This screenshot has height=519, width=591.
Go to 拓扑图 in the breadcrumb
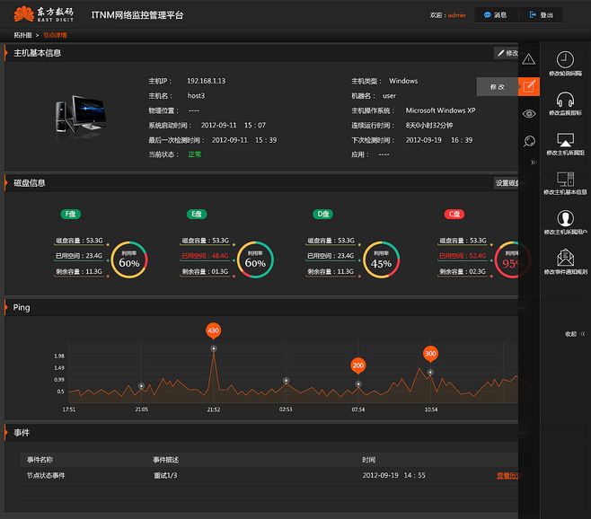pyautogui.click(x=22, y=35)
